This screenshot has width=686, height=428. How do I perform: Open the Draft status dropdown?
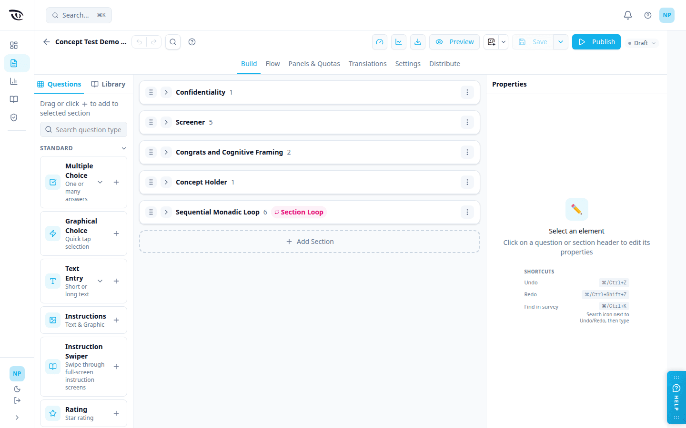[x=642, y=43]
